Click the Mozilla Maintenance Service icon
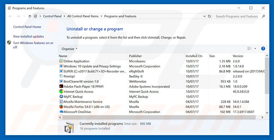 tap(61, 102)
